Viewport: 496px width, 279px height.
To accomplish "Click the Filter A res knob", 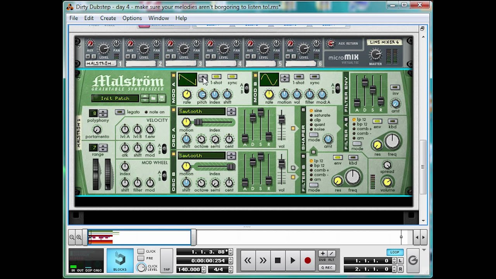I will click(377, 145).
